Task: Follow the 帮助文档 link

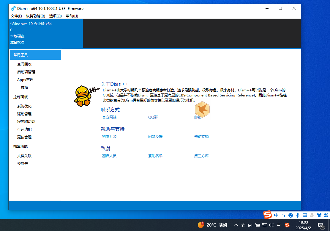Action: [201, 137]
